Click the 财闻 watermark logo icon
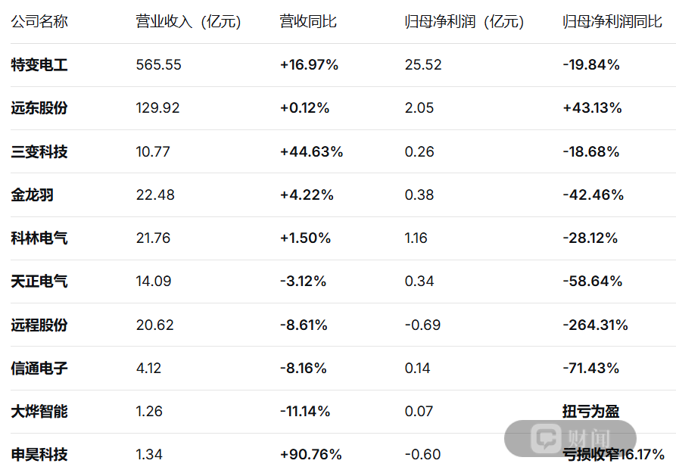This screenshot has width=676, height=476. click(546, 438)
